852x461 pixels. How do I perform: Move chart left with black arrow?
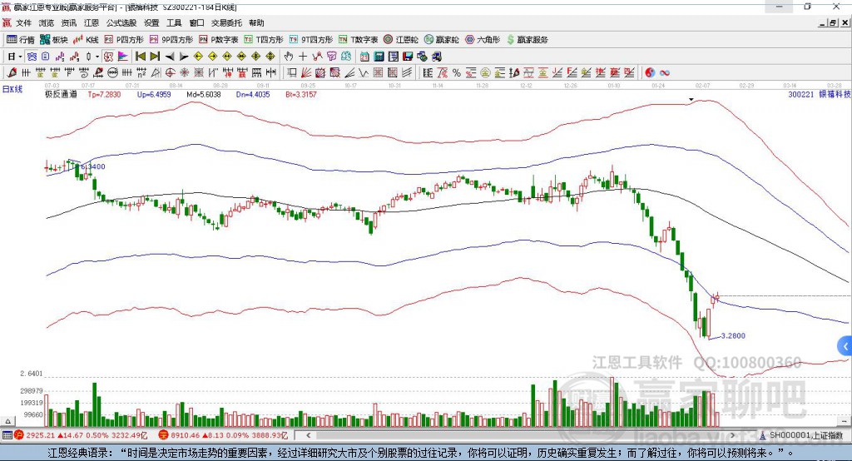coord(170,57)
